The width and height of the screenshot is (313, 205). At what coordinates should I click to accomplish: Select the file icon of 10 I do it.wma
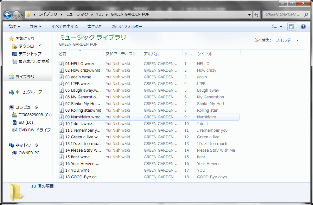coord(62,123)
